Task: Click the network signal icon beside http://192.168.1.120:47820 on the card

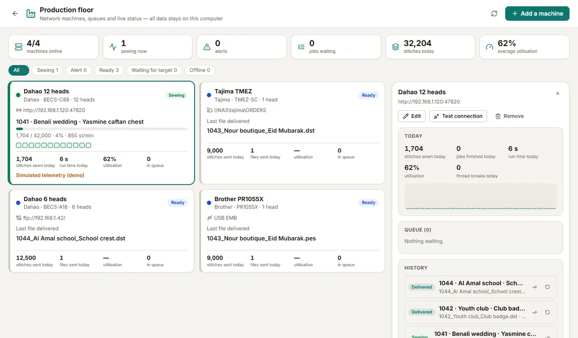Action: [19, 110]
